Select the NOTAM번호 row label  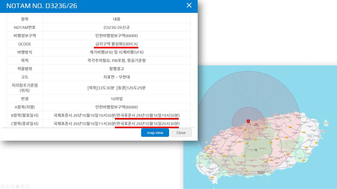tap(25, 27)
